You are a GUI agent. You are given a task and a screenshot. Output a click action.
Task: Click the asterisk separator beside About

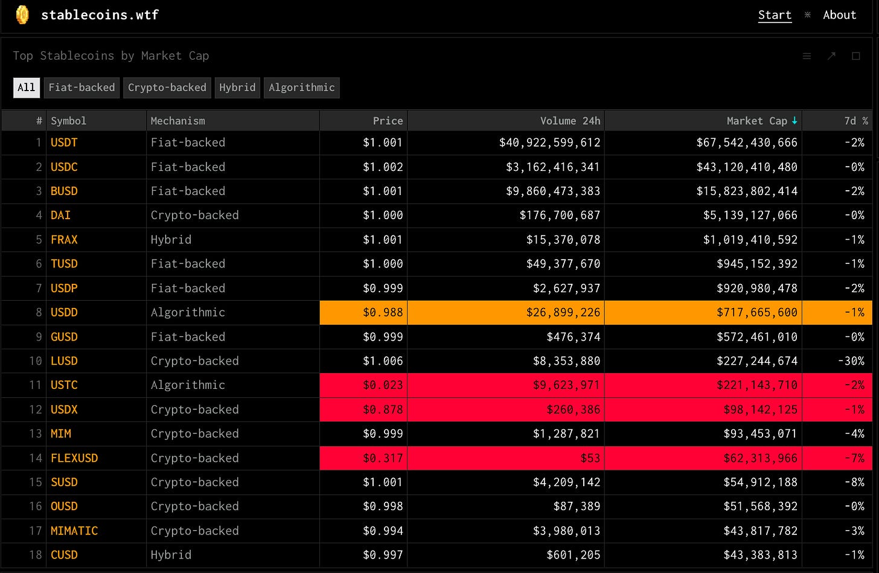(x=807, y=15)
